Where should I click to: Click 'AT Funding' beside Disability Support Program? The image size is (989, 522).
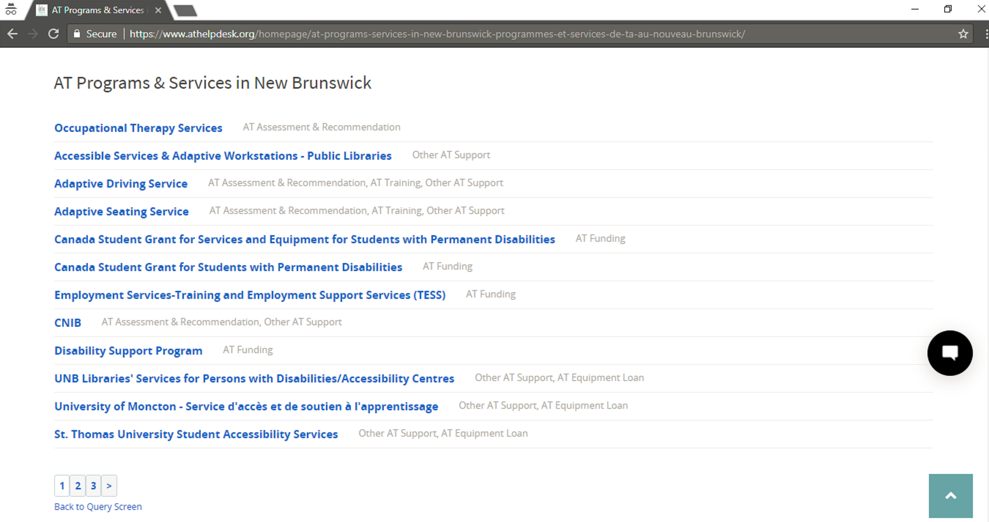pos(248,350)
